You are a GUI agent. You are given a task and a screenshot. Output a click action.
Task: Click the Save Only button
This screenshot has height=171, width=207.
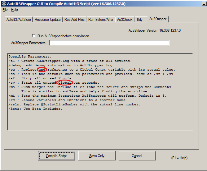tap(97, 156)
